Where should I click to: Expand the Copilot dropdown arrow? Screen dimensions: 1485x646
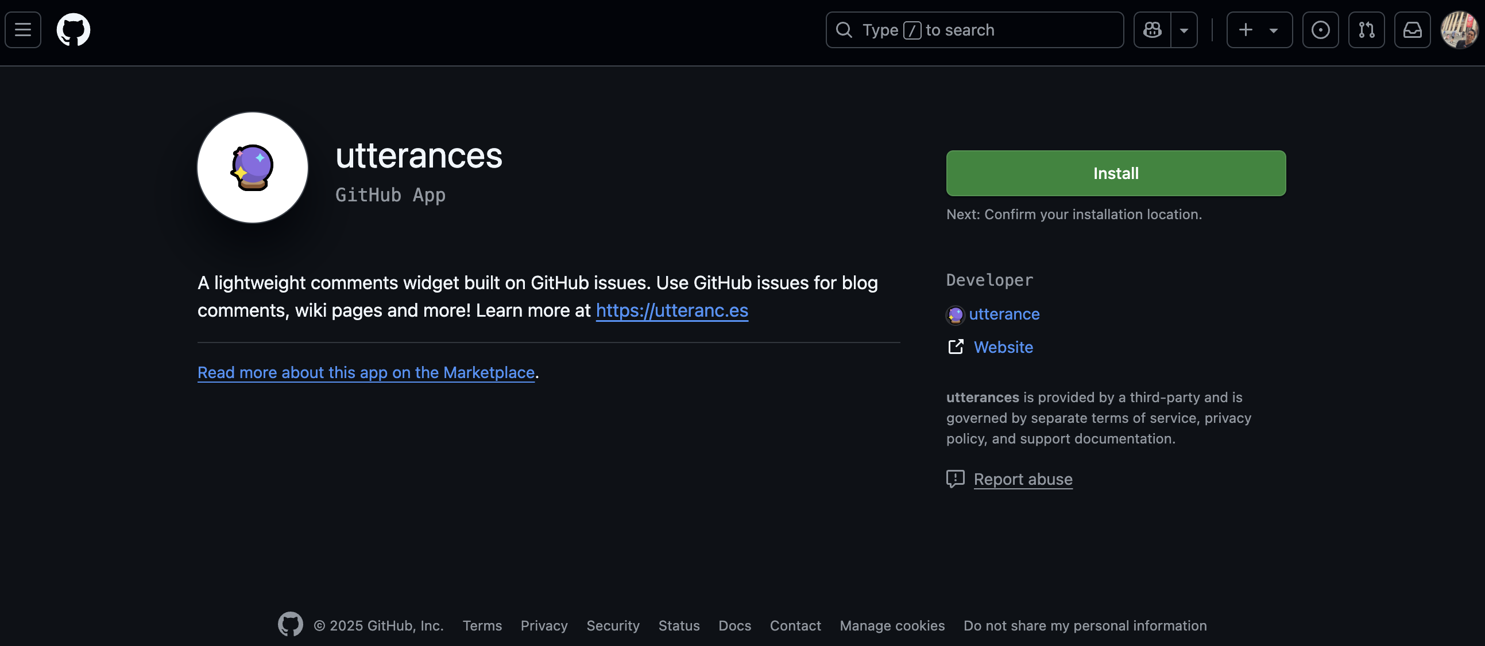coord(1184,30)
